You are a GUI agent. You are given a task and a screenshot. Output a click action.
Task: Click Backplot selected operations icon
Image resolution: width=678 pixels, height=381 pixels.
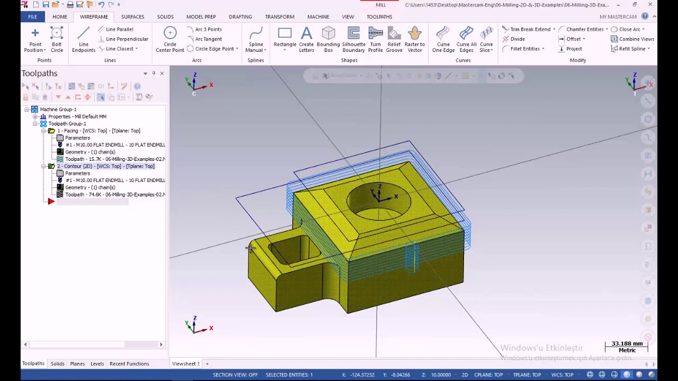click(x=72, y=86)
